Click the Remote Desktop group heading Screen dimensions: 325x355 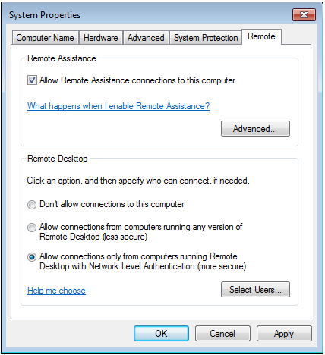click(58, 159)
